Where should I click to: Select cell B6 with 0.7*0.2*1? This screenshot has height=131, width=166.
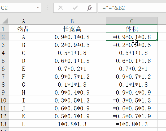click(72, 68)
